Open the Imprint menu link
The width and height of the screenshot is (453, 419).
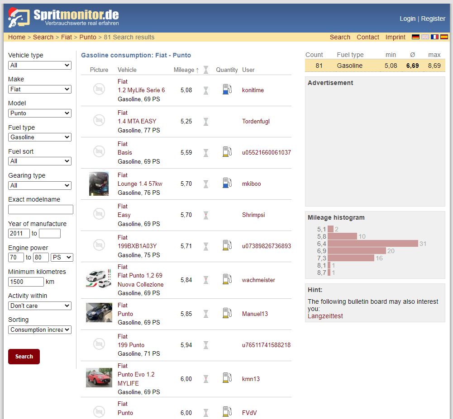395,37
